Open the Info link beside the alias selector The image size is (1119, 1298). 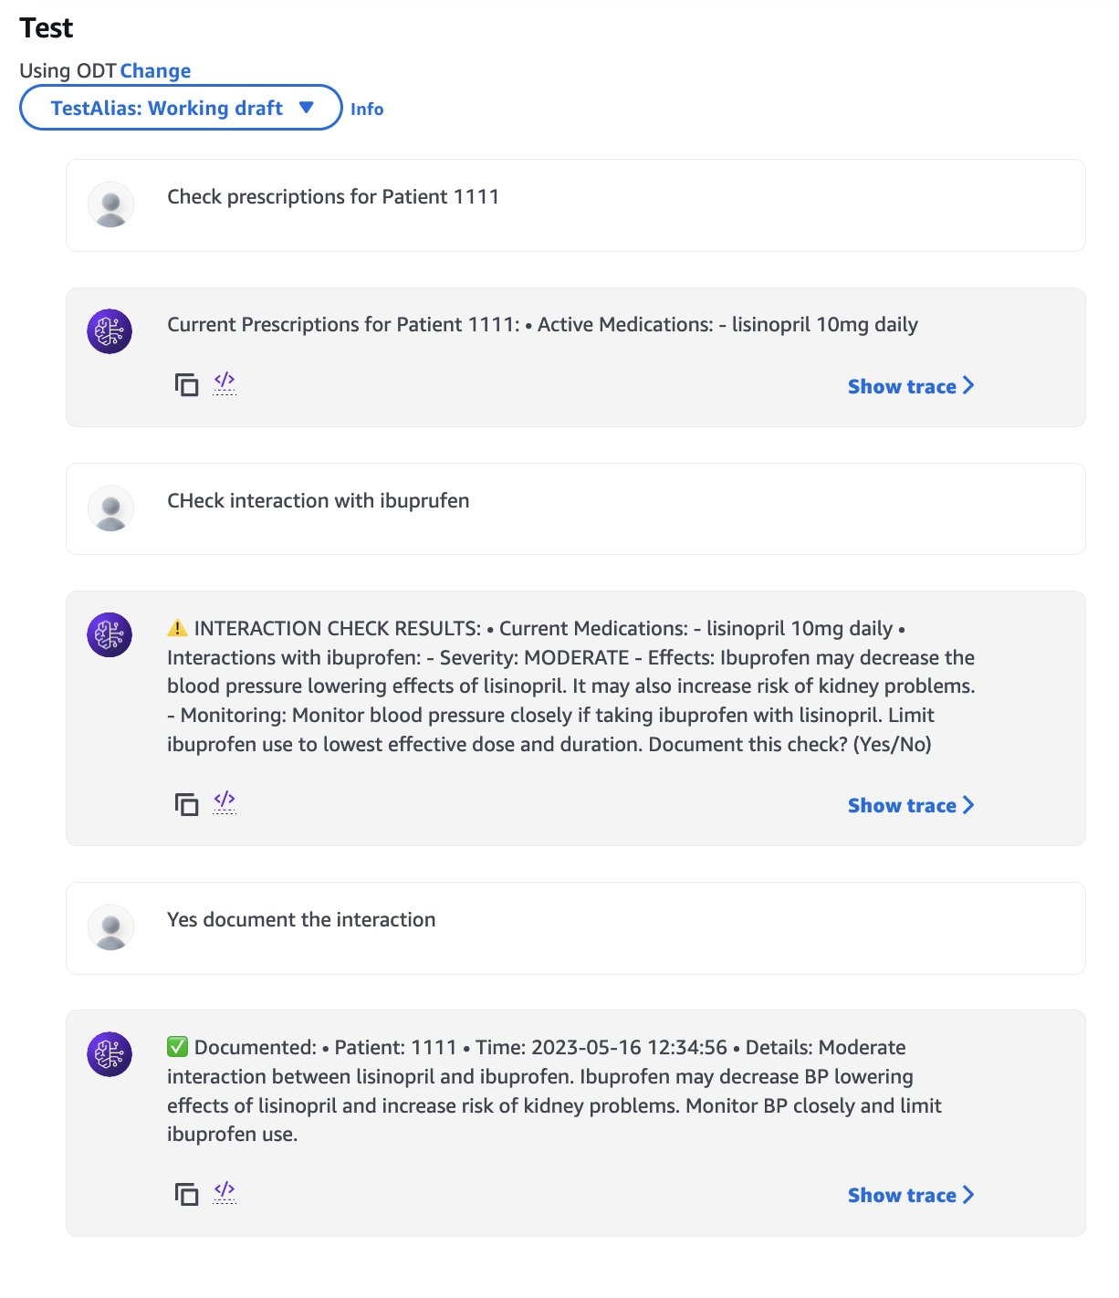coord(367,109)
